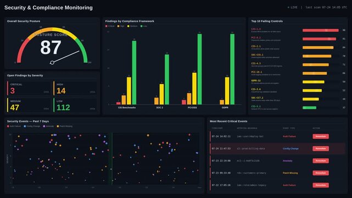Image resolution: width=352 pixels, height=198 pixels.
Task: Click the orange High bar for SOC 2
Action: coord(157,101)
